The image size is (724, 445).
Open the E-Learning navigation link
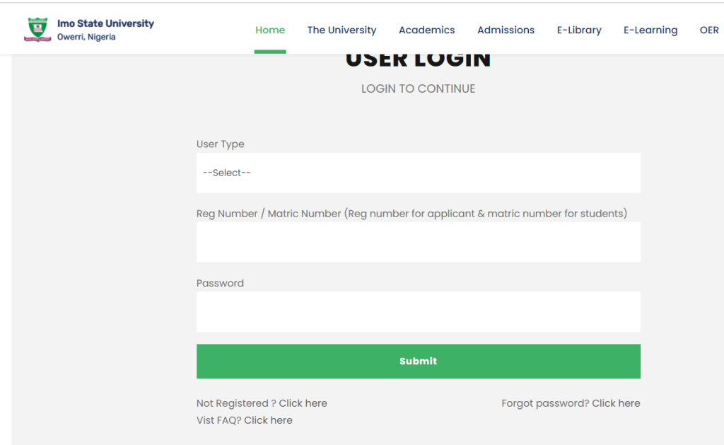(650, 30)
